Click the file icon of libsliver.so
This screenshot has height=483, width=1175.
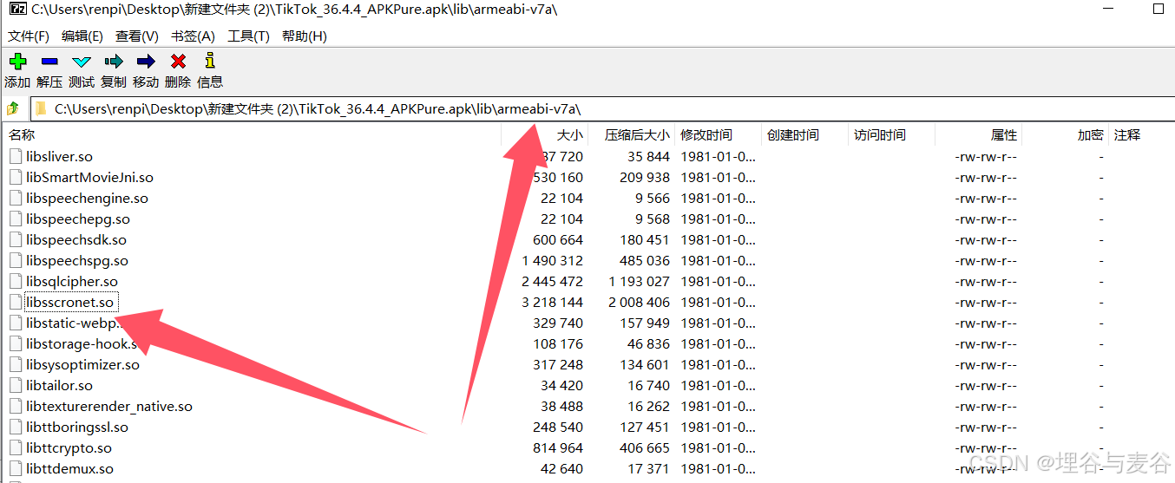16,156
